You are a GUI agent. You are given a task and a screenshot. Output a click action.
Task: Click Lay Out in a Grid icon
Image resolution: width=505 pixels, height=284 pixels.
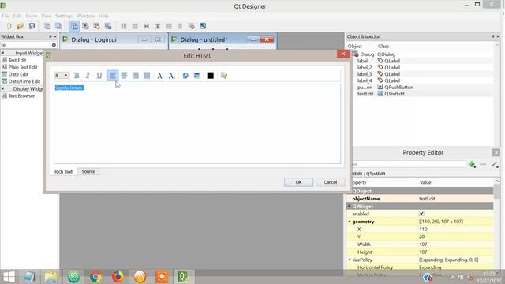click(169, 26)
